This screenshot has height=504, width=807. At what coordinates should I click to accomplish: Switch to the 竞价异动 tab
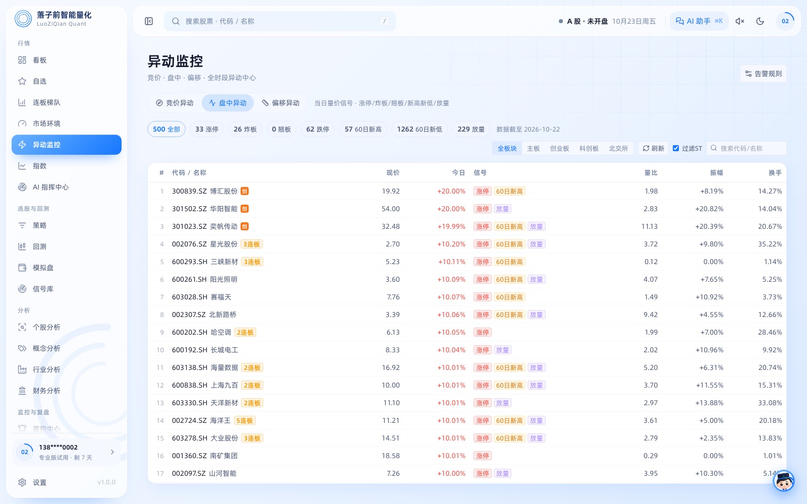[x=175, y=103]
